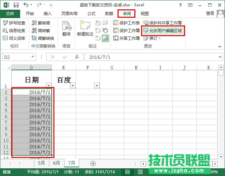The image size is (225, 176).
Task: Switch to the 视图 View tab
Action: (x=144, y=14)
